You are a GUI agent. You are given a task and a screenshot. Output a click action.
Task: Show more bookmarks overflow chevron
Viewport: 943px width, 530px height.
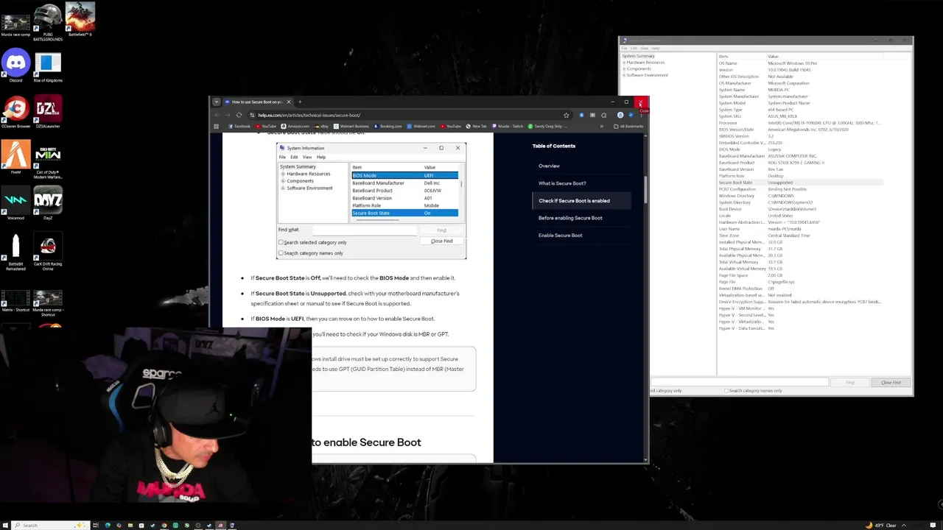click(x=601, y=126)
